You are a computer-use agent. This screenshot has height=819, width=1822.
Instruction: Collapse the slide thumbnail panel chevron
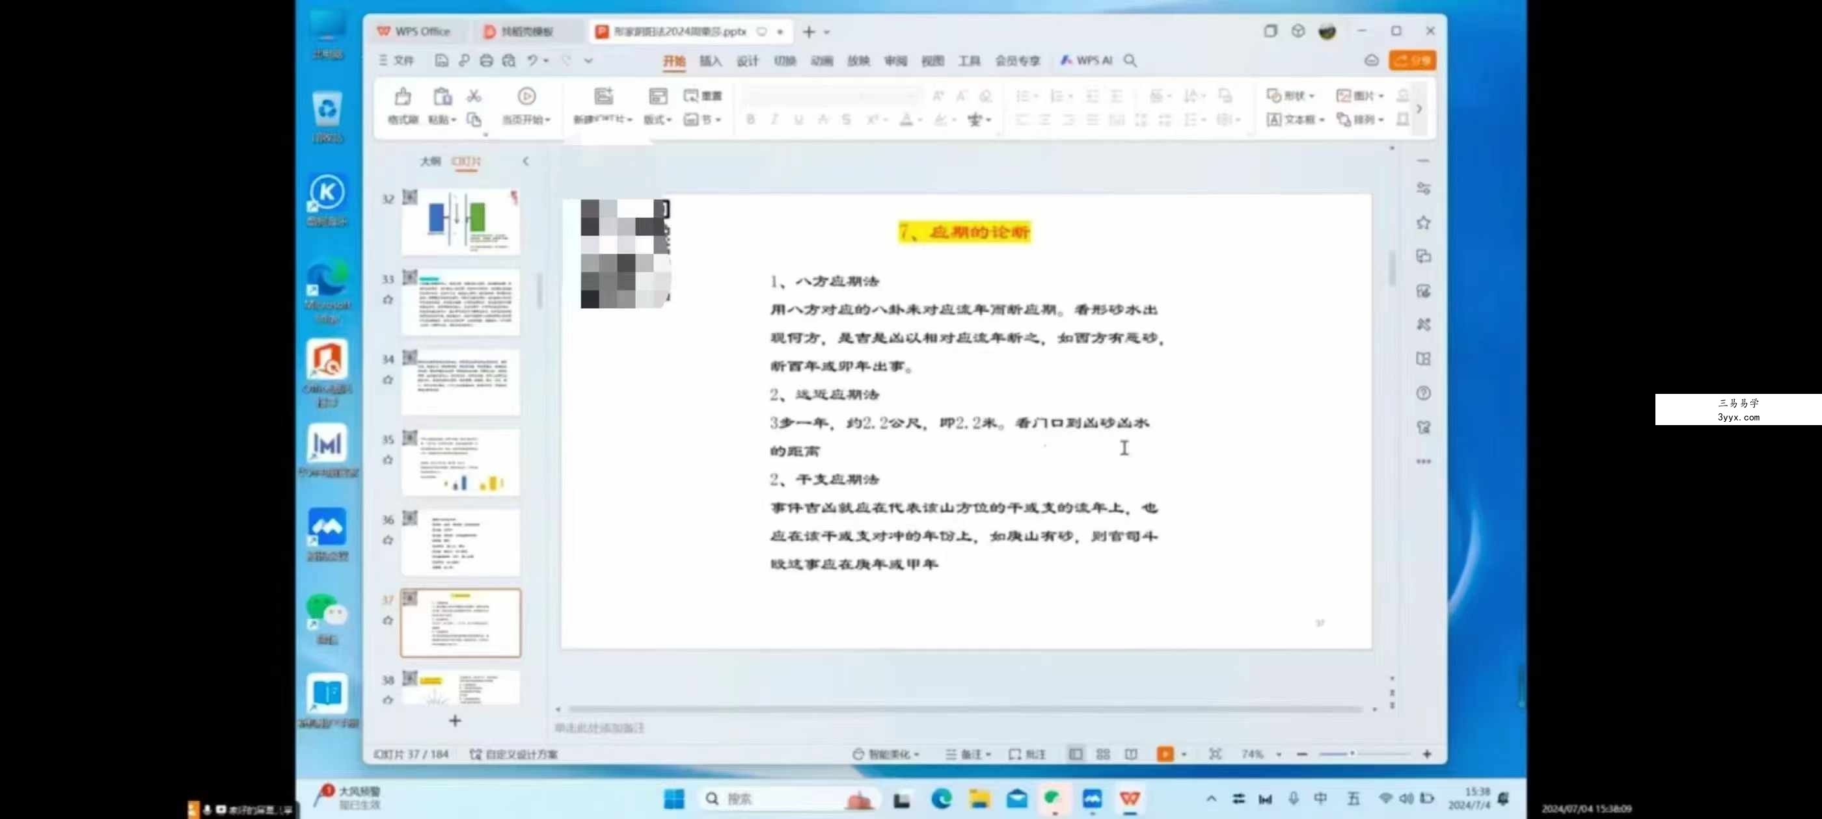coord(526,161)
